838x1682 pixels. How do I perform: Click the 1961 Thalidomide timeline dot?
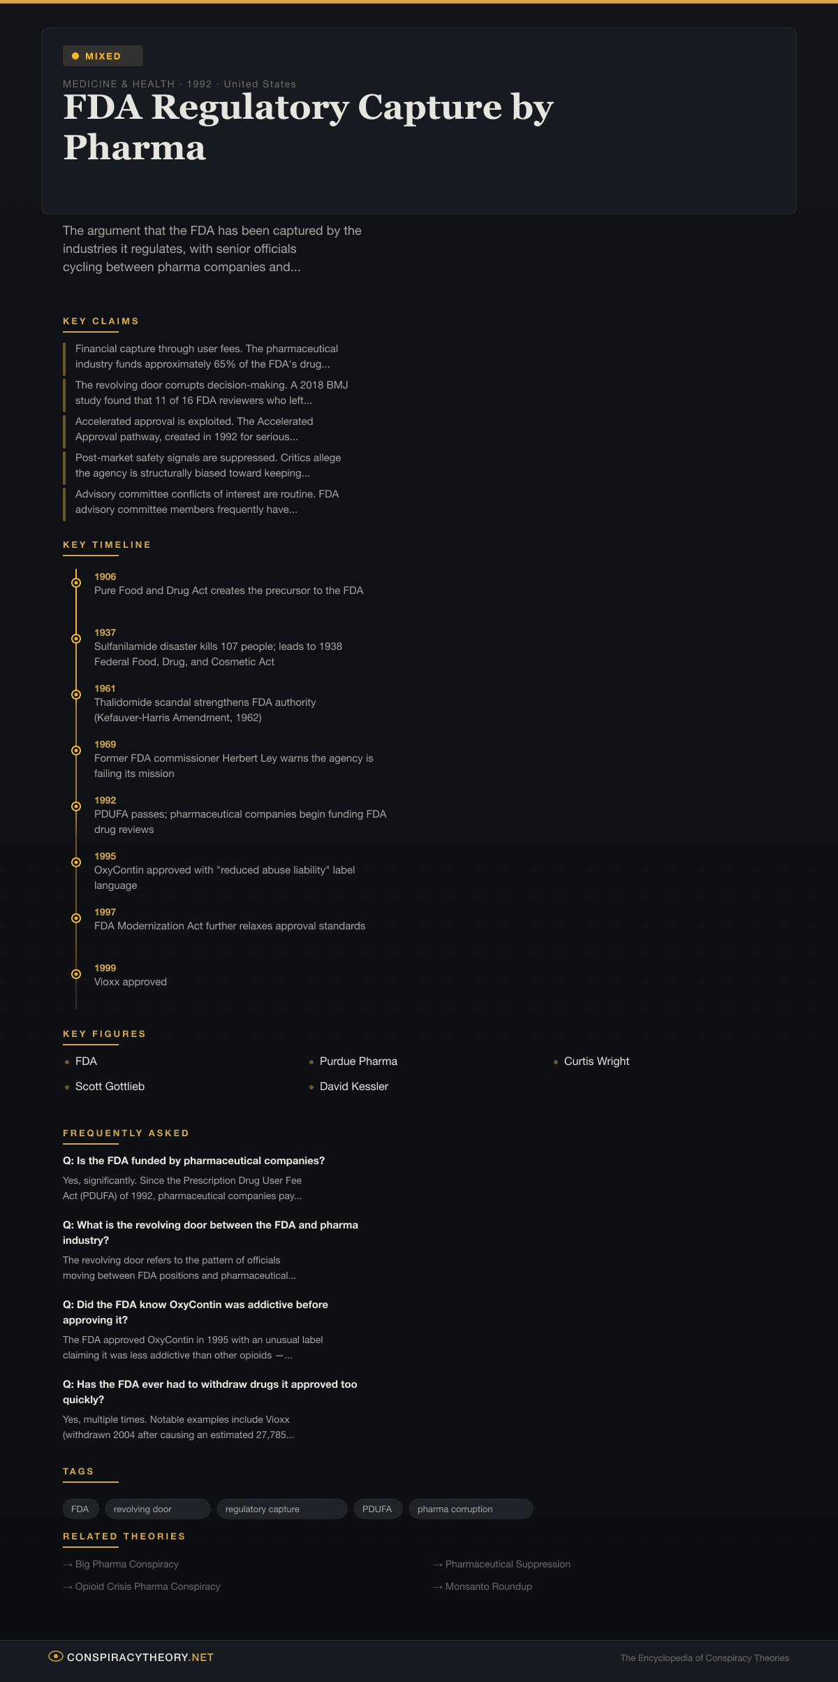pyautogui.click(x=76, y=695)
